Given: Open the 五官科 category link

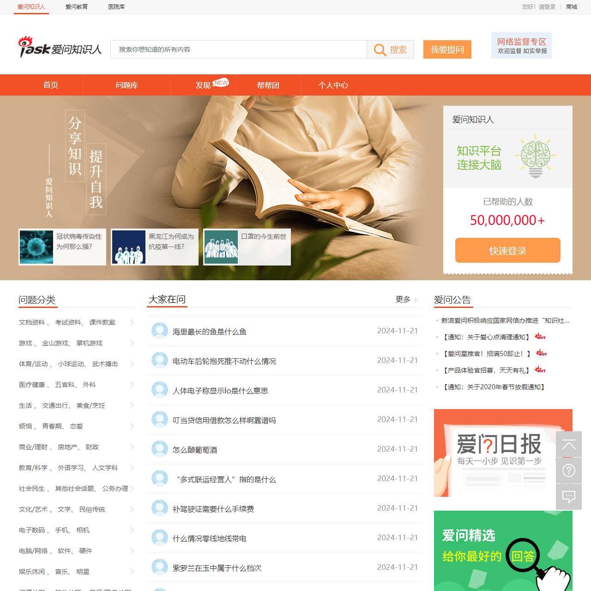Looking at the screenshot, I should pos(65,385).
